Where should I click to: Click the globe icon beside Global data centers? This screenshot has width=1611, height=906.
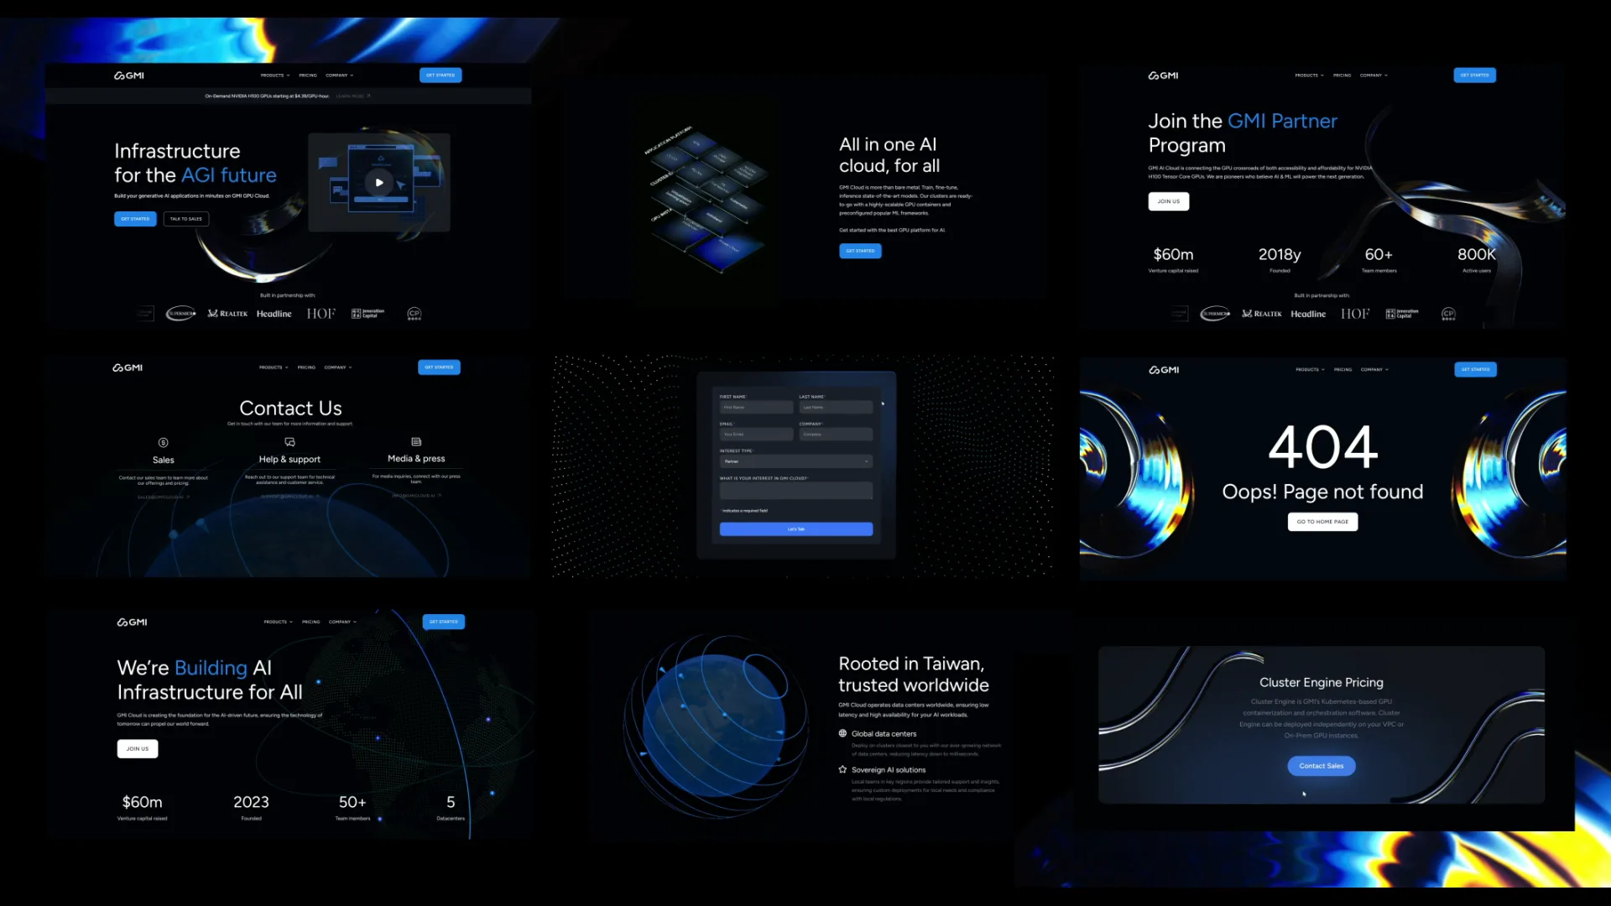point(842,733)
